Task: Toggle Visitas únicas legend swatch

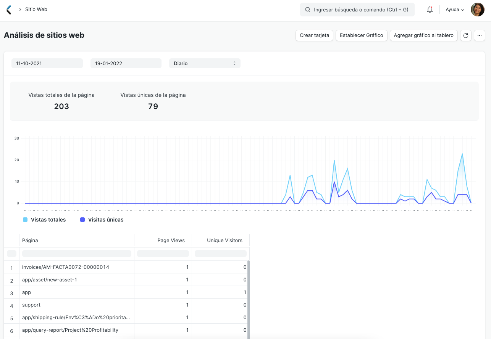Action: [82, 220]
